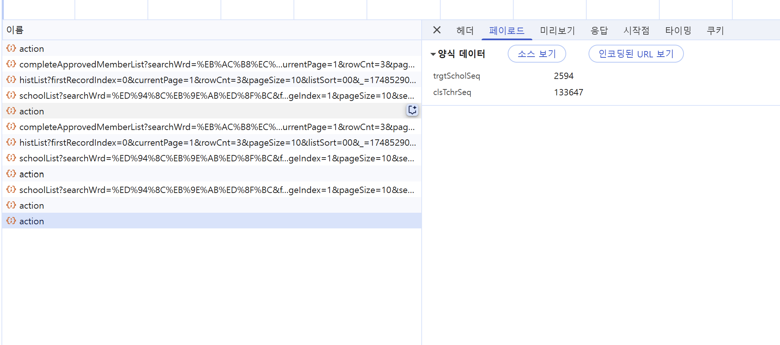Image resolution: width=780 pixels, height=345 pixels.
Task: Click the AI assistance icon on hovered action row
Action: click(412, 110)
